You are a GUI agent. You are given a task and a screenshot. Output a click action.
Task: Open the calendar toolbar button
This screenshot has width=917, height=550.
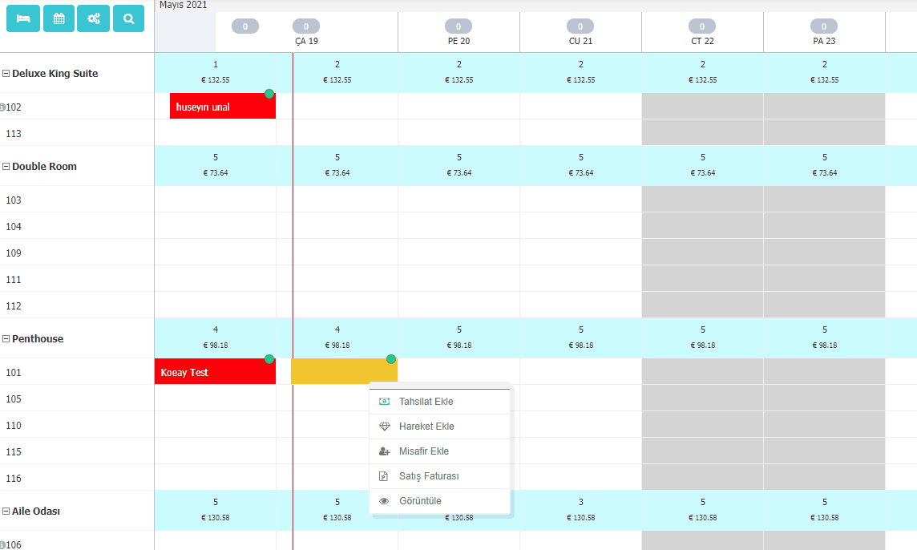coord(59,18)
